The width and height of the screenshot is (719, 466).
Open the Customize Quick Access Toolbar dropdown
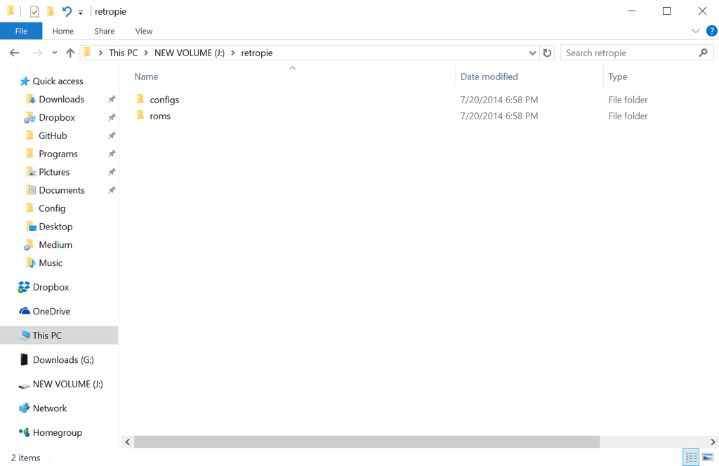pyautogui.click(x=80, y=13)
